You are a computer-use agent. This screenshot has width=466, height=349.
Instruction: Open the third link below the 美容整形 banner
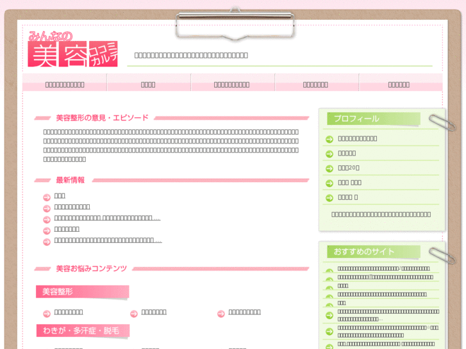pos(245,312)
